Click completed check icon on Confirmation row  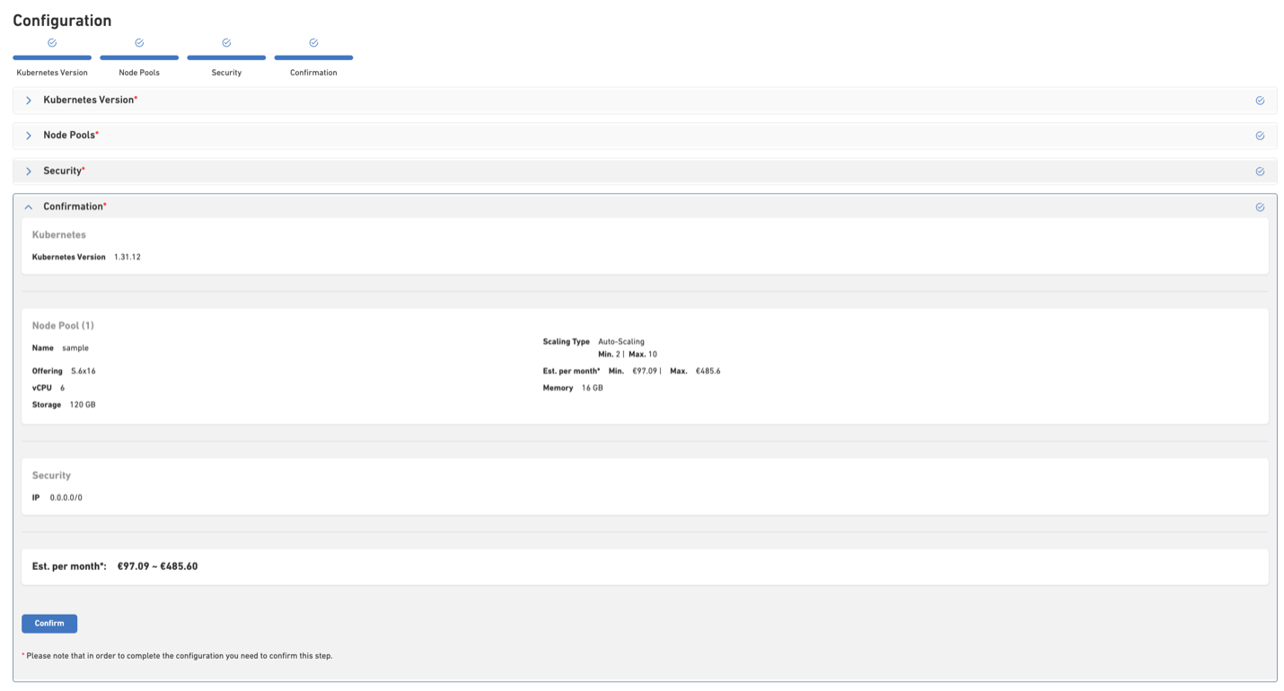[x=1260, y=207]
